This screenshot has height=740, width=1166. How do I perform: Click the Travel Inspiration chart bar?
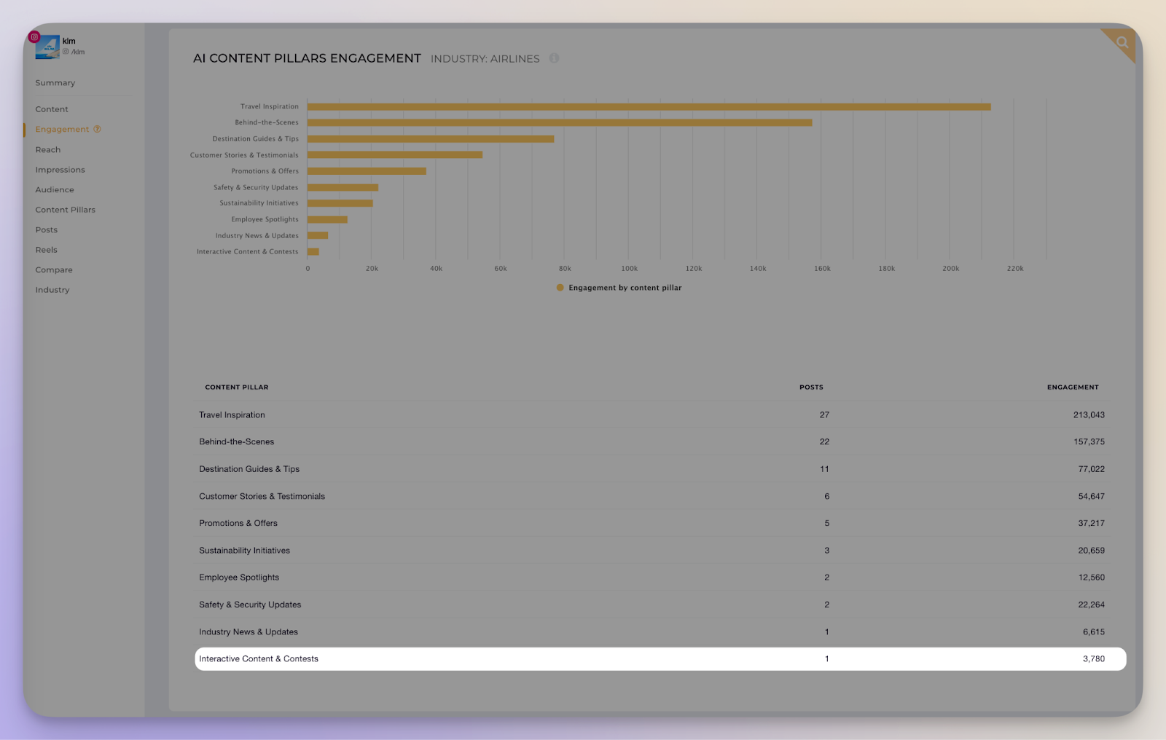click(649, 106)
